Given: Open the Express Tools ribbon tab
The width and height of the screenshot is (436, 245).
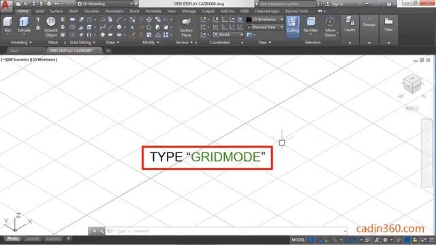Looking at the screenshot, I should pos(297,11).
